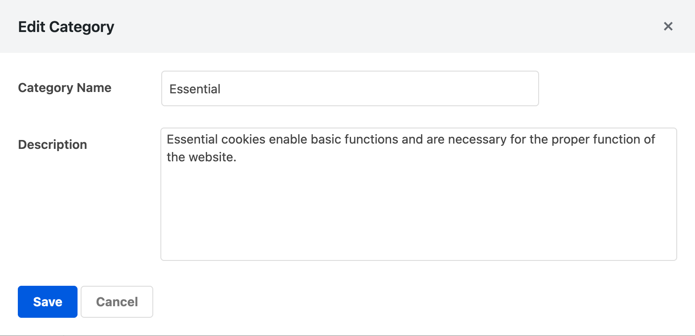695x336 pixels.
Task: Cancel editing the Essential category
Action: 116,301
